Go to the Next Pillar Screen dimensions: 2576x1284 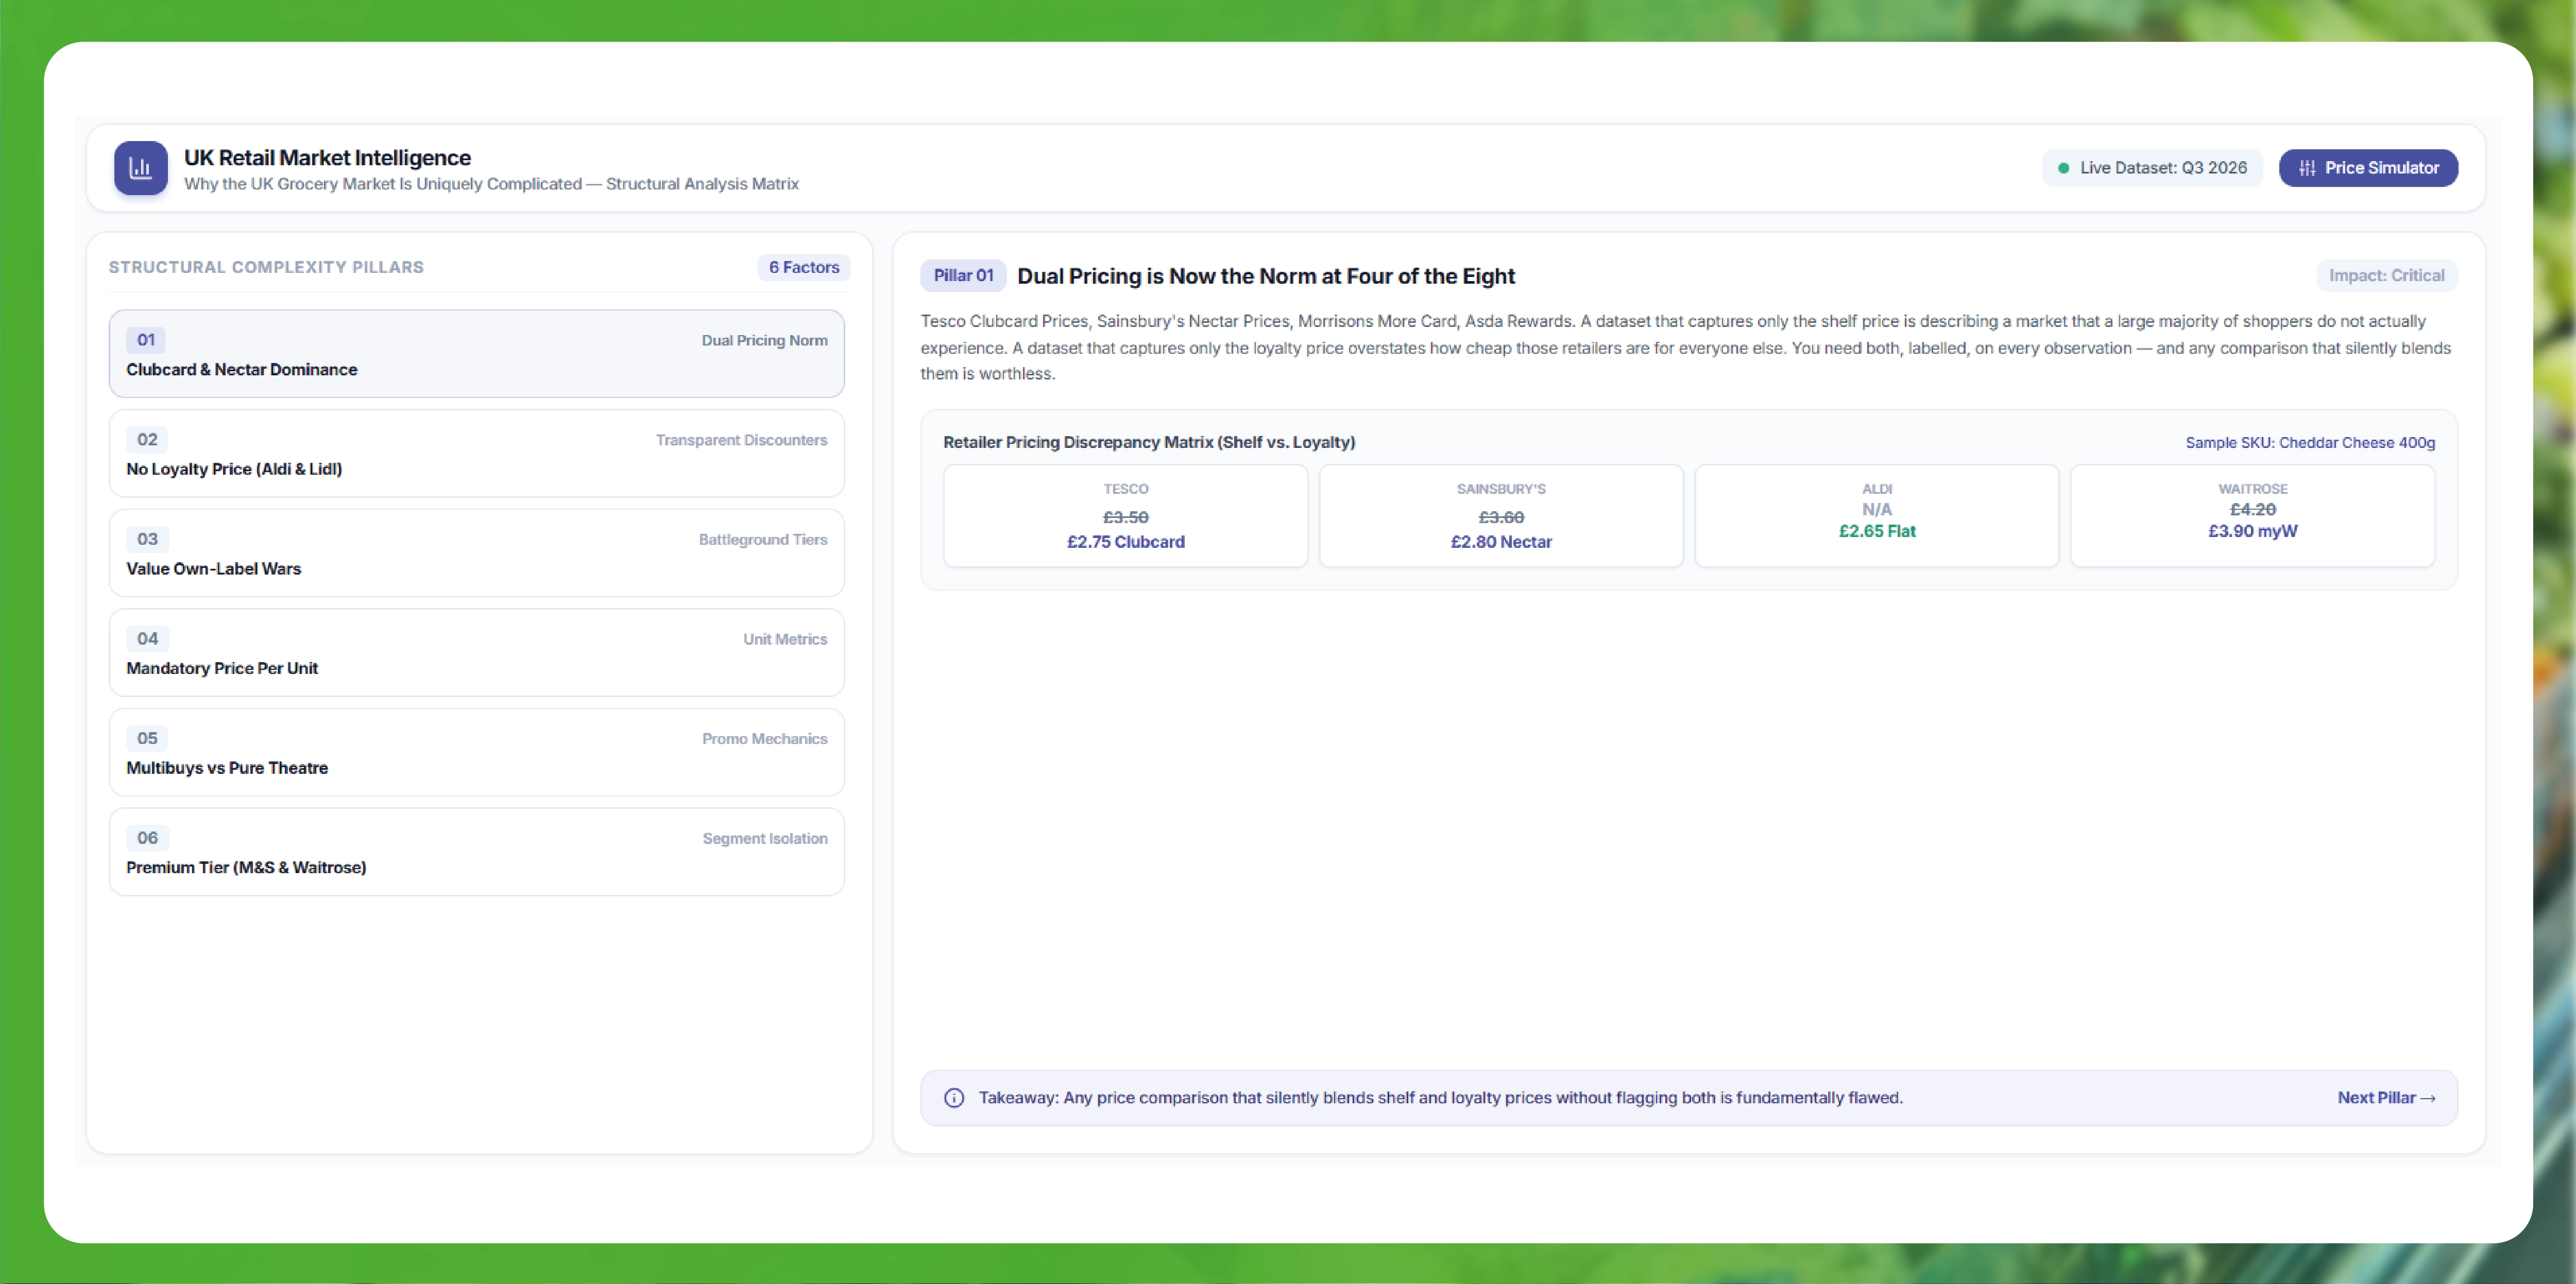point(2386,1098)
